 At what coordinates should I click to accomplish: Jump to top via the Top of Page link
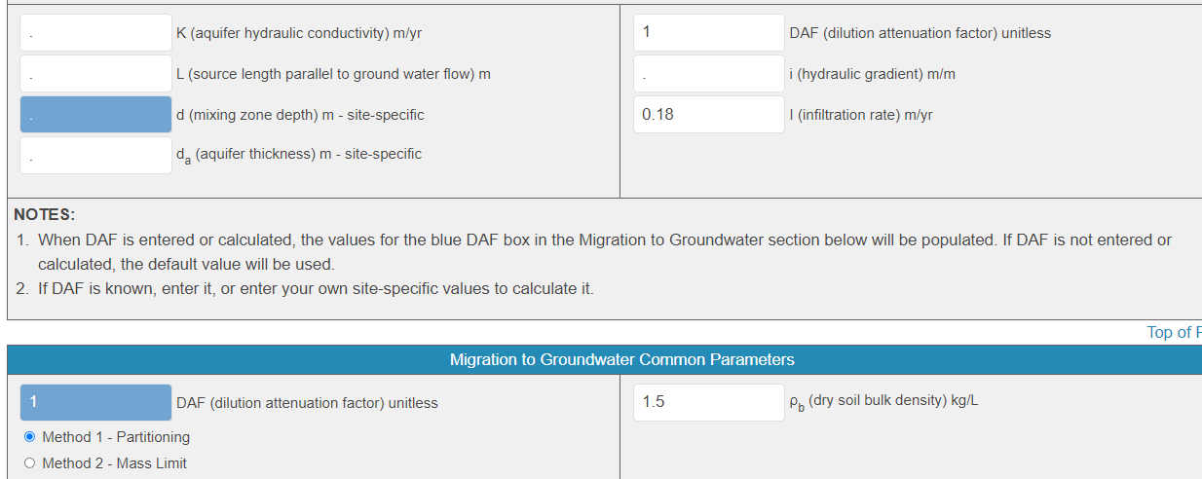(1174, 332)
